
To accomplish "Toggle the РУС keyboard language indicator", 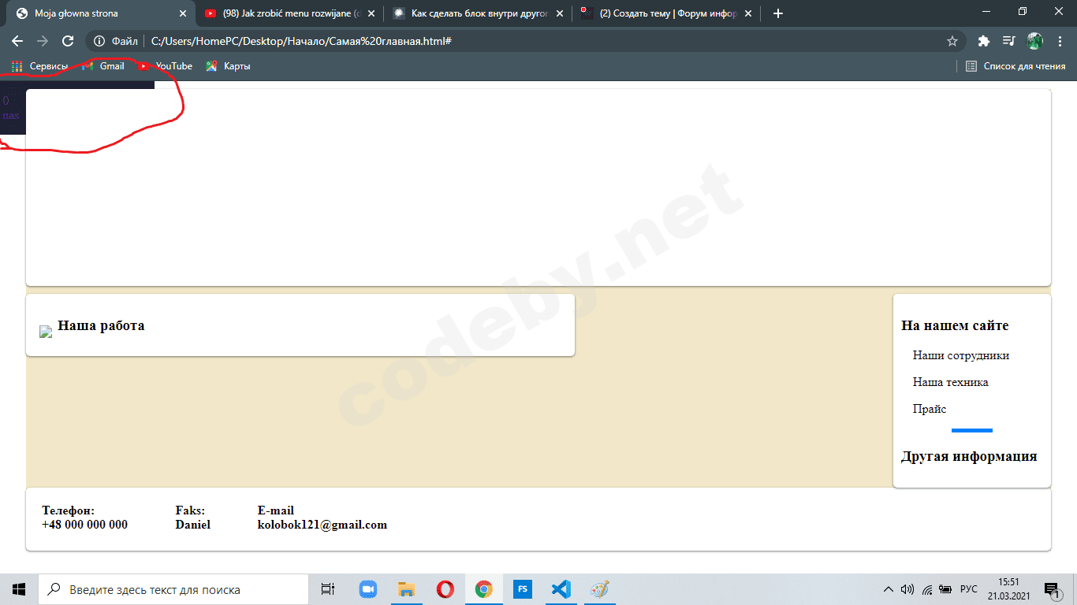I will (x=969, y=589).
